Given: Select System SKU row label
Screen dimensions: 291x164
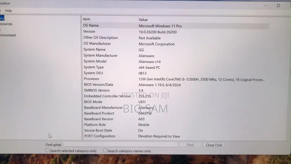Looking at the screenshot, I should (93, 73).
